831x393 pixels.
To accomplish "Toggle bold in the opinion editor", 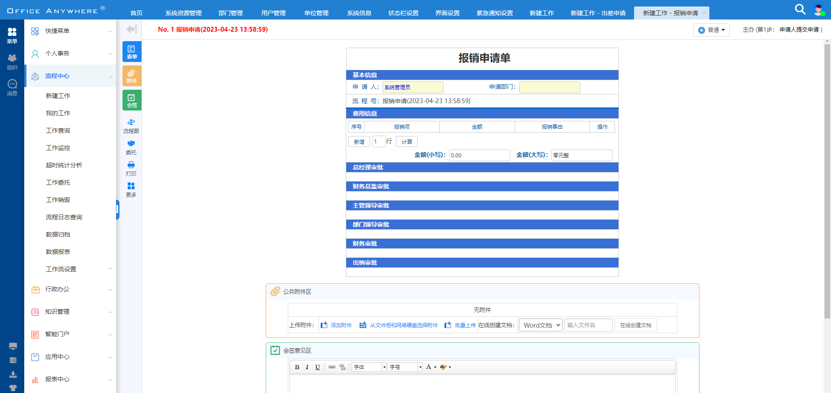I will [297, 367].
